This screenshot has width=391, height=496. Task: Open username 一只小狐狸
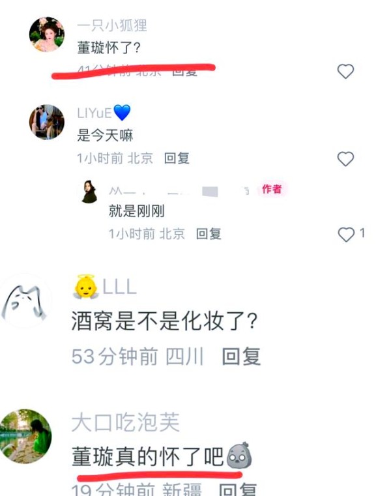coord(112,25)
